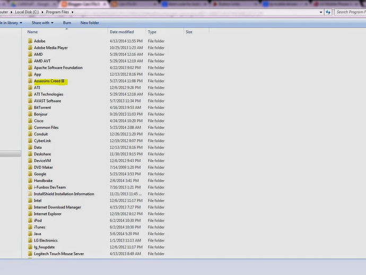
Task: Click date 2/6/2014 3:41 PM cell
Action: [124, 181]
